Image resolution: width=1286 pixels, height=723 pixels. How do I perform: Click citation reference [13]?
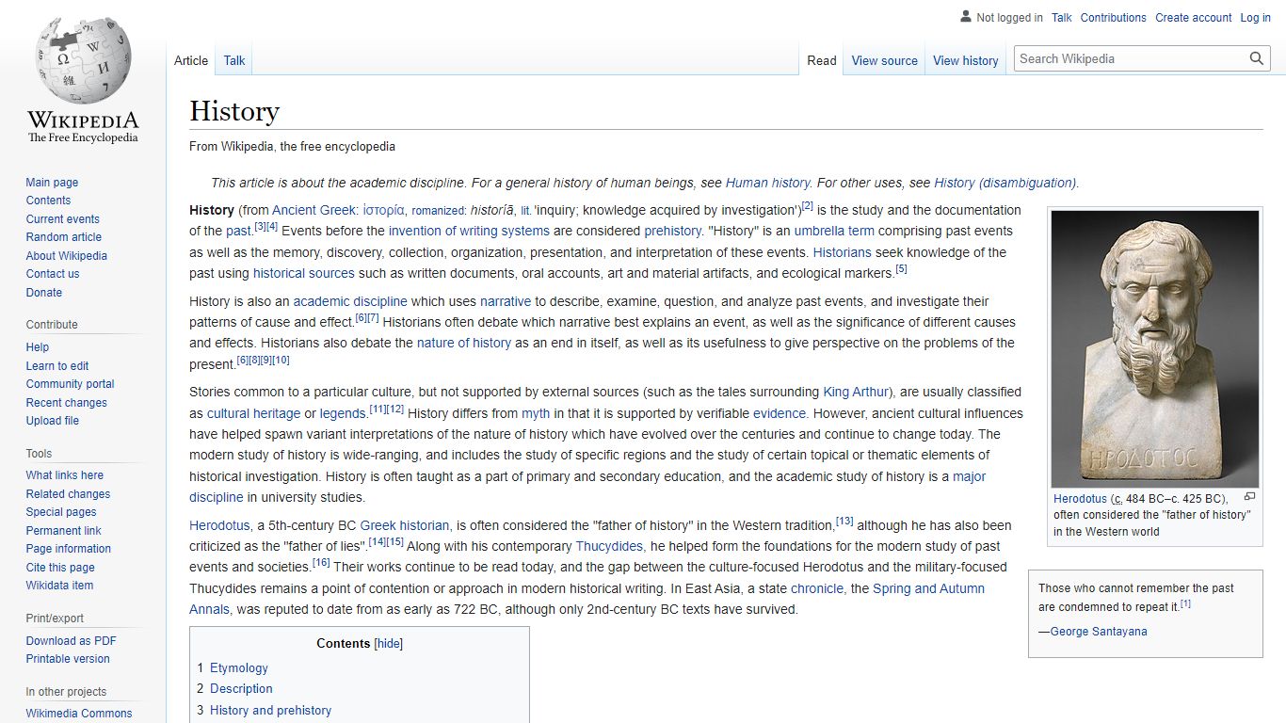844,521
